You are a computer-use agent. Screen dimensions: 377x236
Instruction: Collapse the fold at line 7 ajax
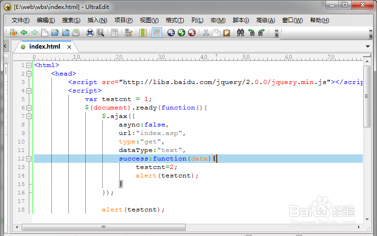coord(29,116)
